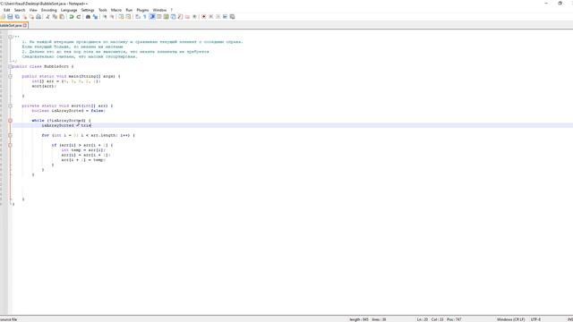Open the Plugins menu

pos(142,10)
